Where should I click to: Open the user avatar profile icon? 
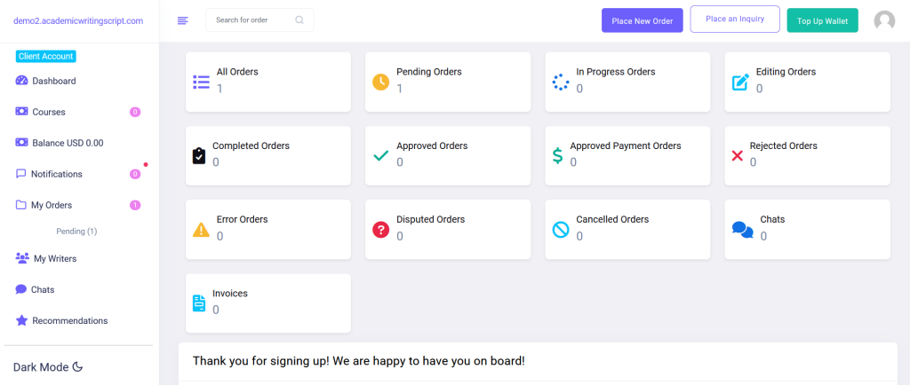[884, 20]
